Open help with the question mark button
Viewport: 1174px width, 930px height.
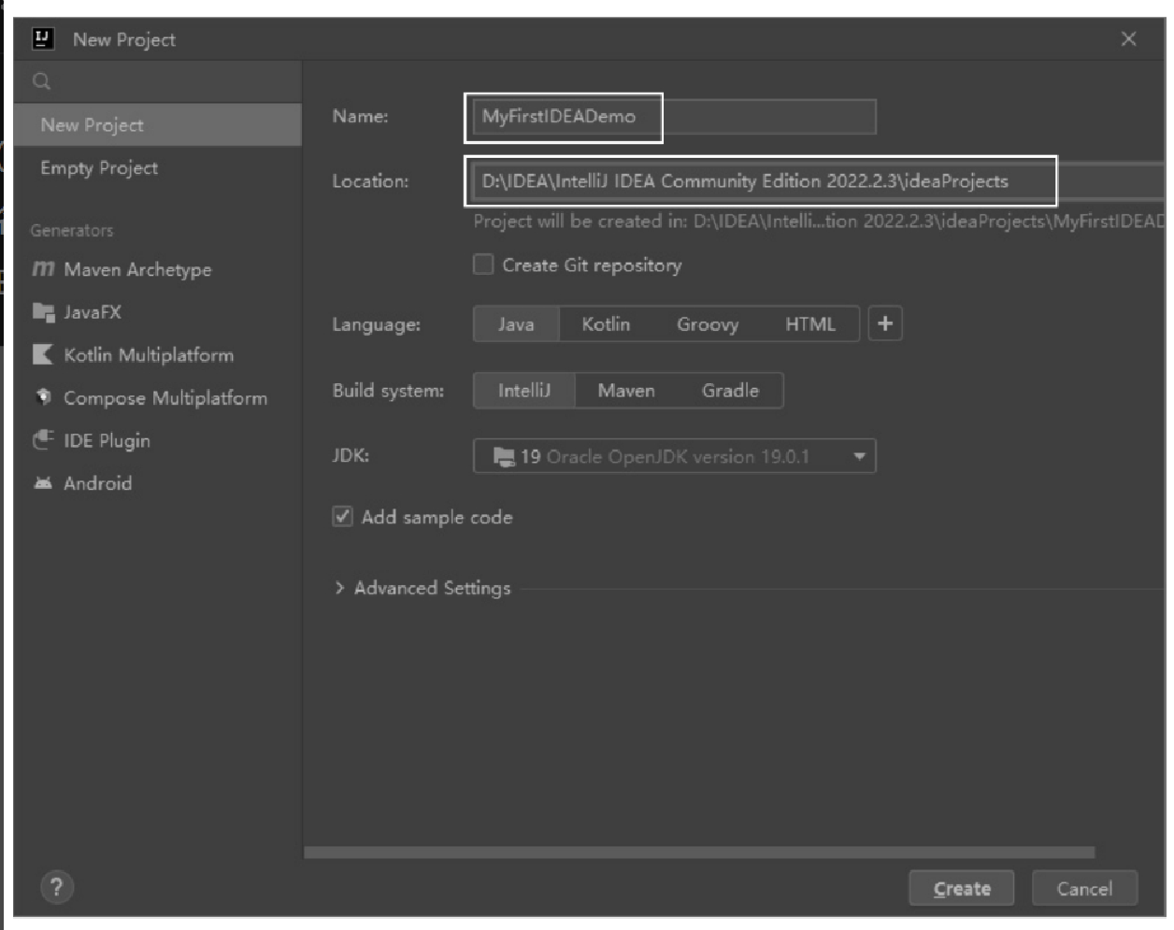tap(57, 887)
